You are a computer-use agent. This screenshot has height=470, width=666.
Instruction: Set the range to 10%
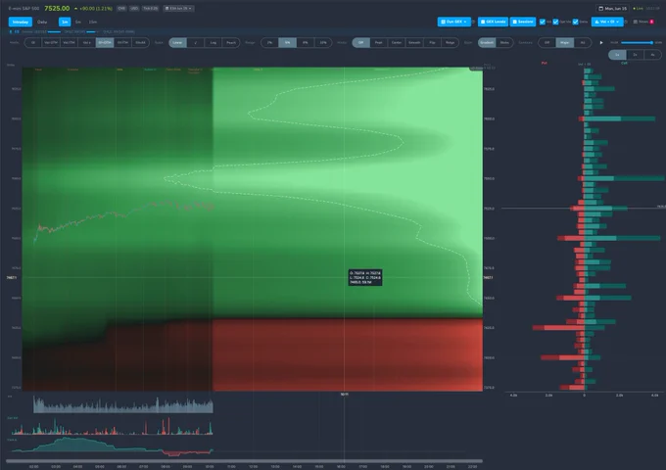click(x=323, y=42)
